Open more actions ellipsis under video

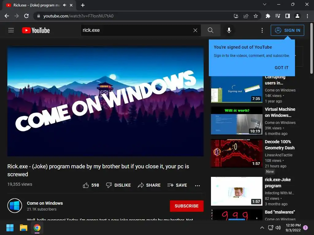tap(197, 186)
